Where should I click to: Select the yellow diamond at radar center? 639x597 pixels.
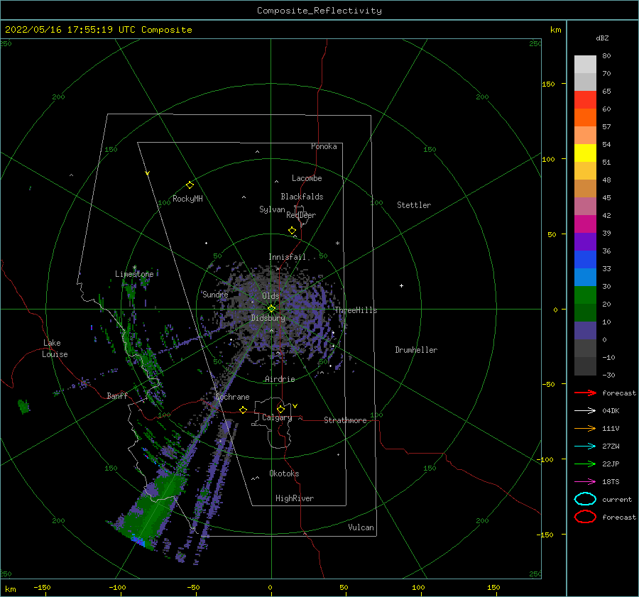(x=271, y=309)
